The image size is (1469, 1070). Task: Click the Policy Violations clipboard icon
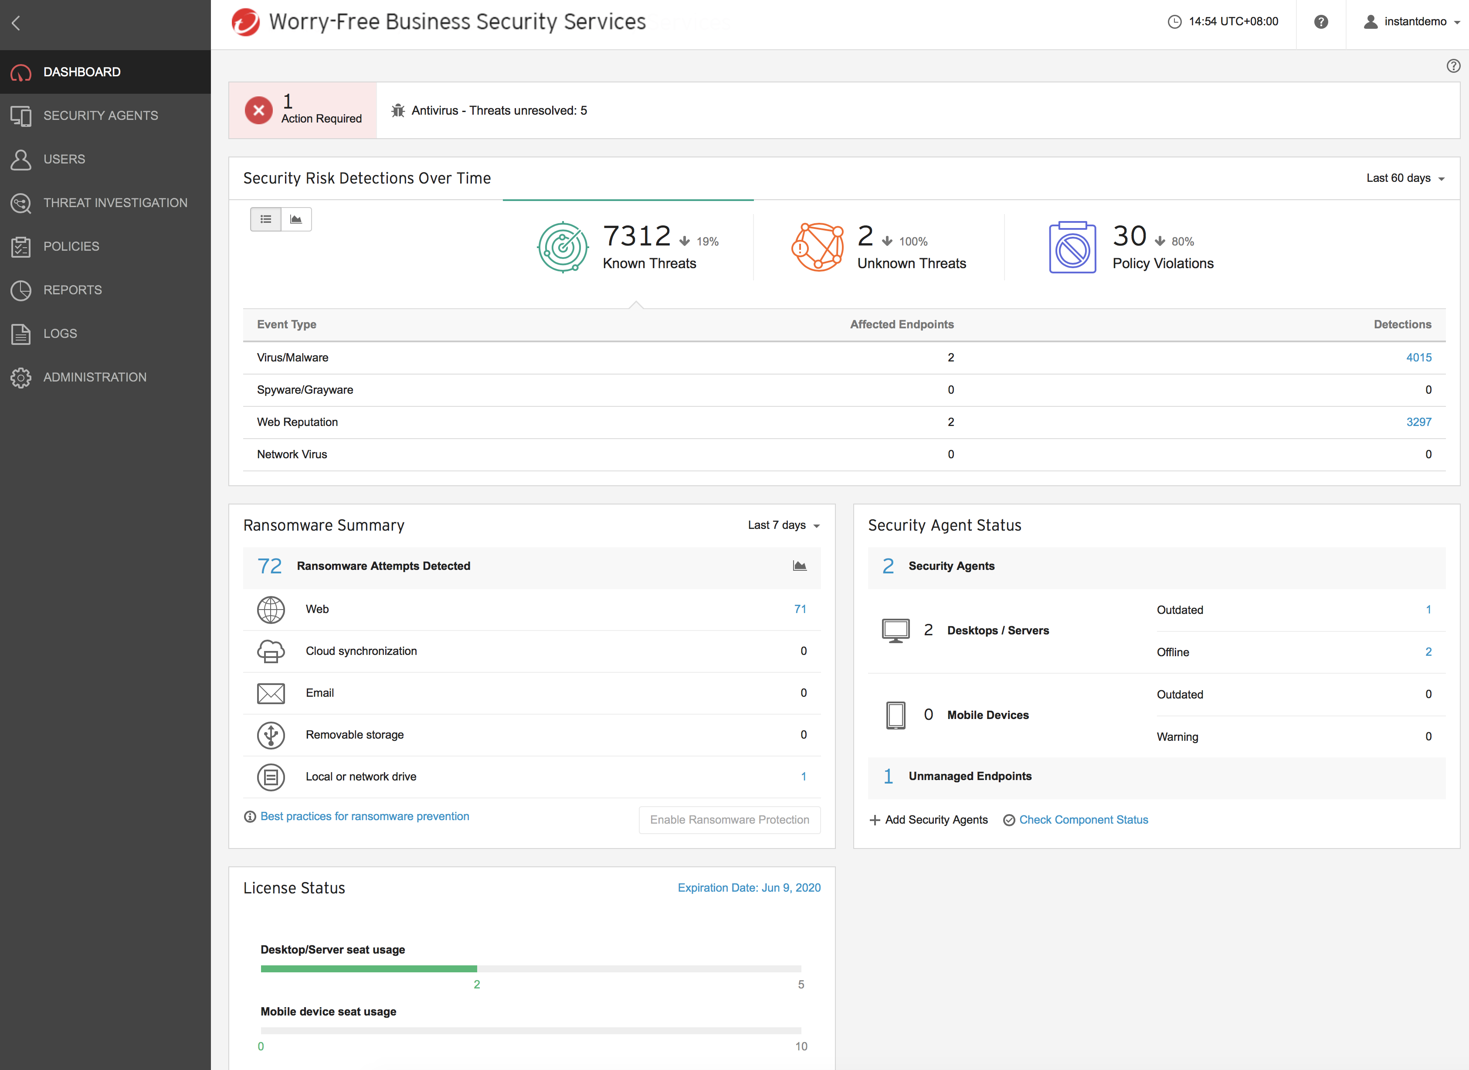click(1072, 247)
